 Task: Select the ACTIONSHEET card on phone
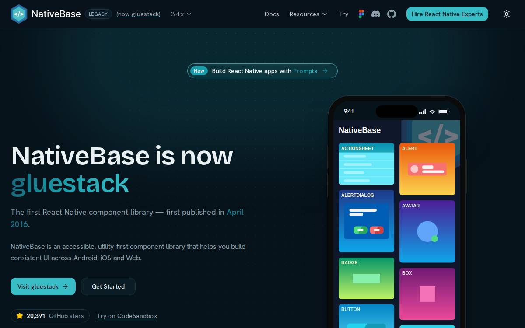pyautogui.click(x=366, y=164)
